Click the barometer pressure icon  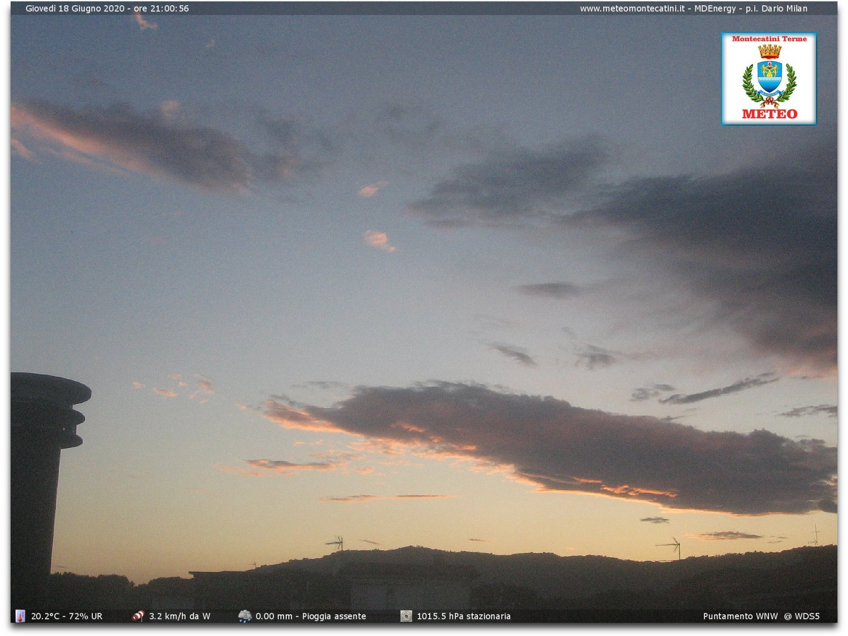[406, 616]
